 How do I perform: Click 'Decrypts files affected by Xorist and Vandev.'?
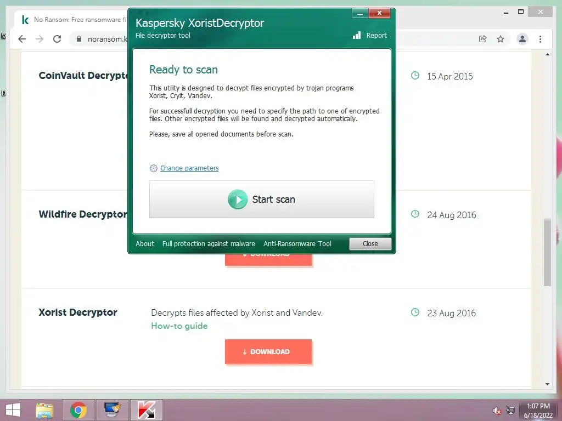pyautogui.click(x=237, y=313)
